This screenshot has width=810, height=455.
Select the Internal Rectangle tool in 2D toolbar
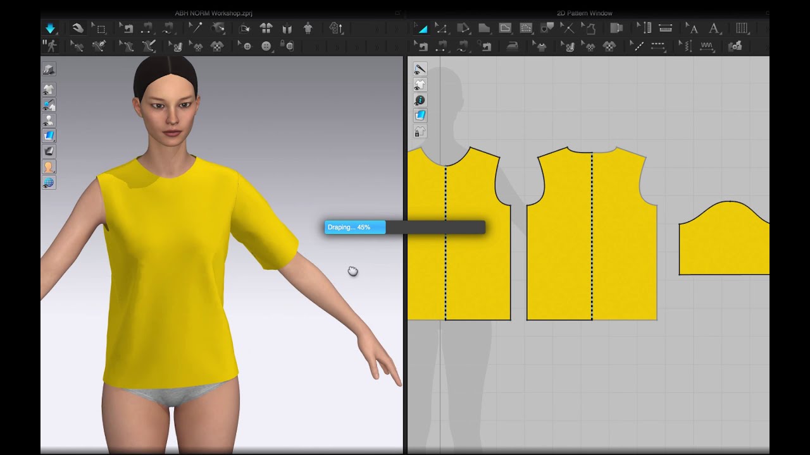[505, 28]
